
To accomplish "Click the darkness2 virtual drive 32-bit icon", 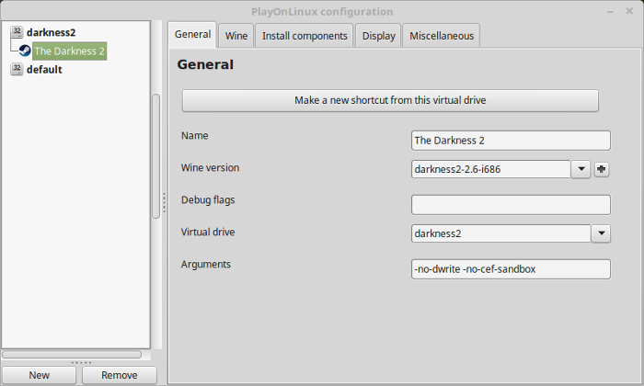I will click(17, 31).
